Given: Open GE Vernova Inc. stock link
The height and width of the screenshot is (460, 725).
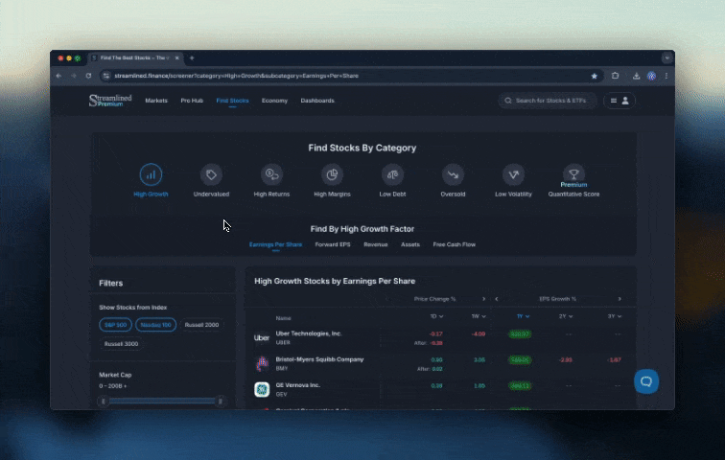Looking at the screenshot, I should pos(297,385).
